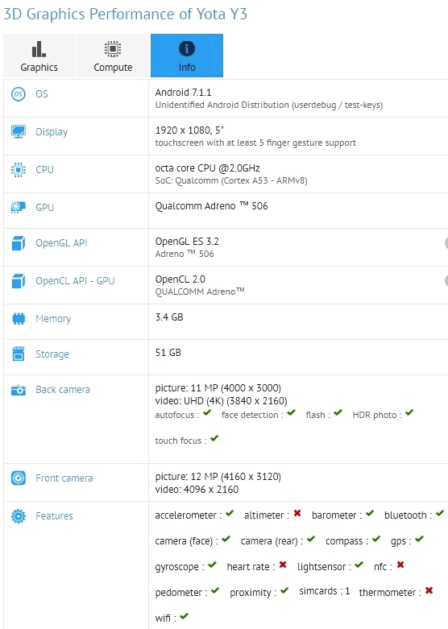Click the Features gear icon
The height and width of the screenshot is (629, 448).
click(x=18, y=516)
